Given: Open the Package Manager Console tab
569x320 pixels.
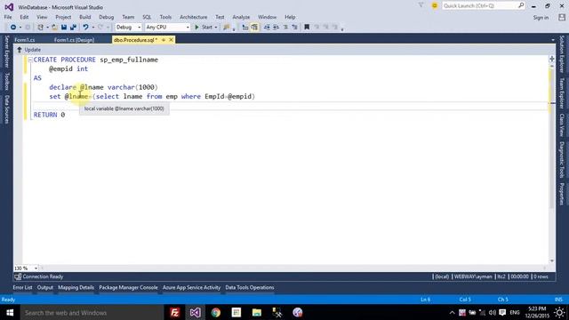Looking at the screenshot, I should click(x=128, y=287).
